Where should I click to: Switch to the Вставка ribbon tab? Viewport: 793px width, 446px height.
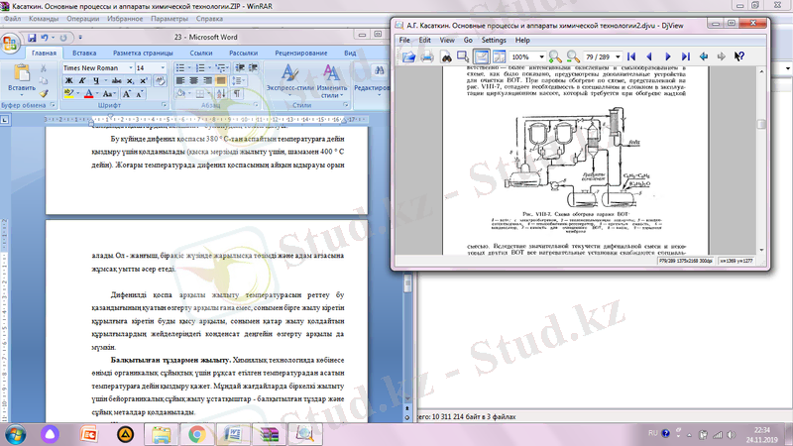(84, 53)
